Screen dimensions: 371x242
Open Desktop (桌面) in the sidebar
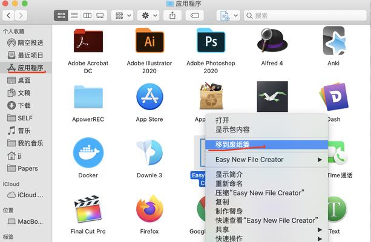click(25, 80)
